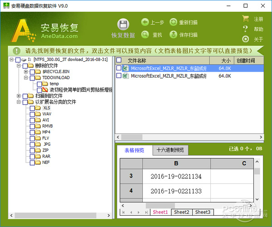
Task: Click the 保存扫描 save scan icon
Action: 173,35
